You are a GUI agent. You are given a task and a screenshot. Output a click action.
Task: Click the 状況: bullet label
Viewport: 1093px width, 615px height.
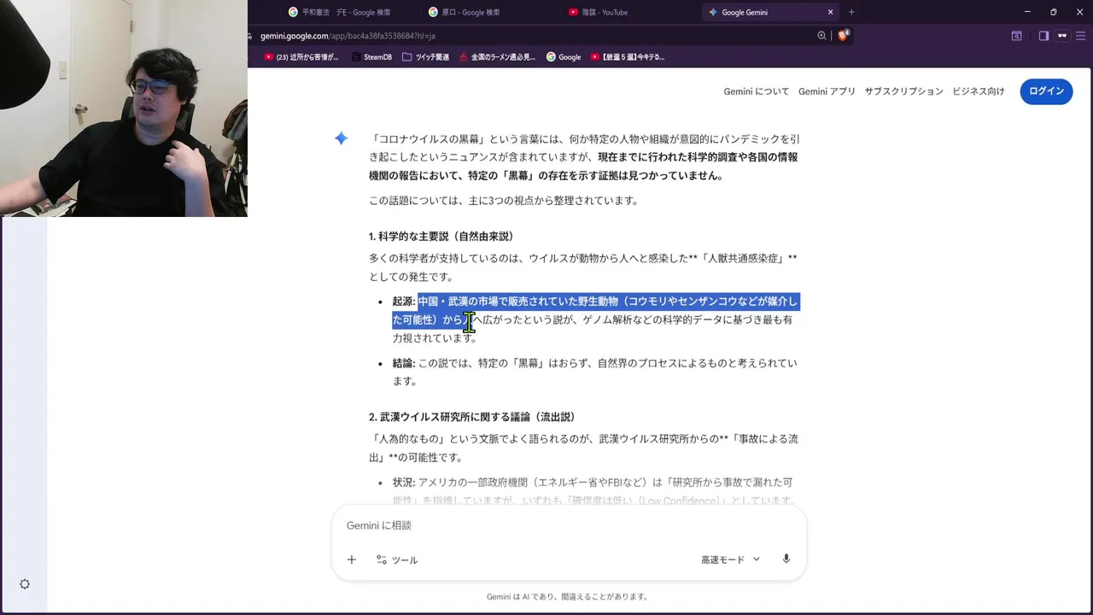pos(404,483)
